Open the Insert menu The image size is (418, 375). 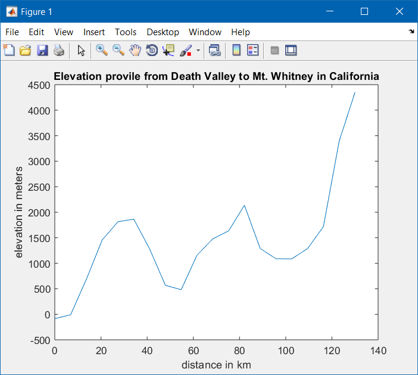pos(94,32)
